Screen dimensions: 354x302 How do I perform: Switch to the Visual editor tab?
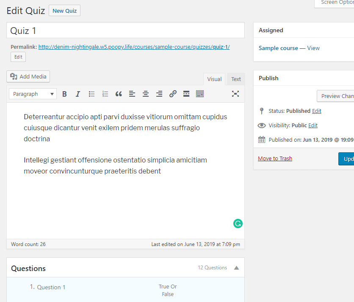pyautogui.click(x=214, y=79)
